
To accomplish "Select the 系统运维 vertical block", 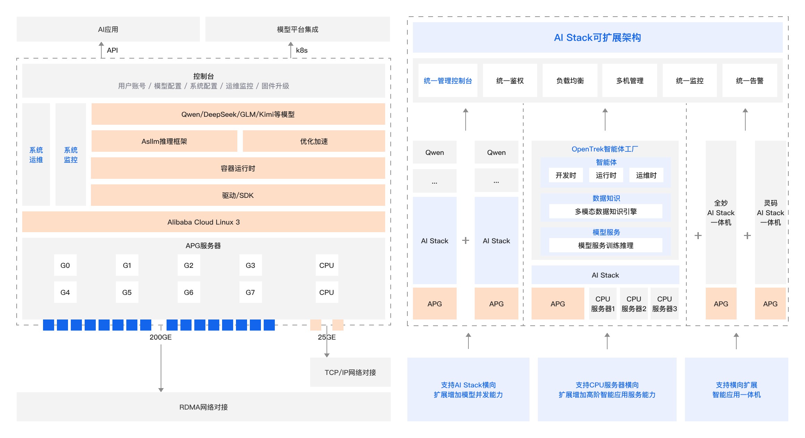I will [36, 155].
